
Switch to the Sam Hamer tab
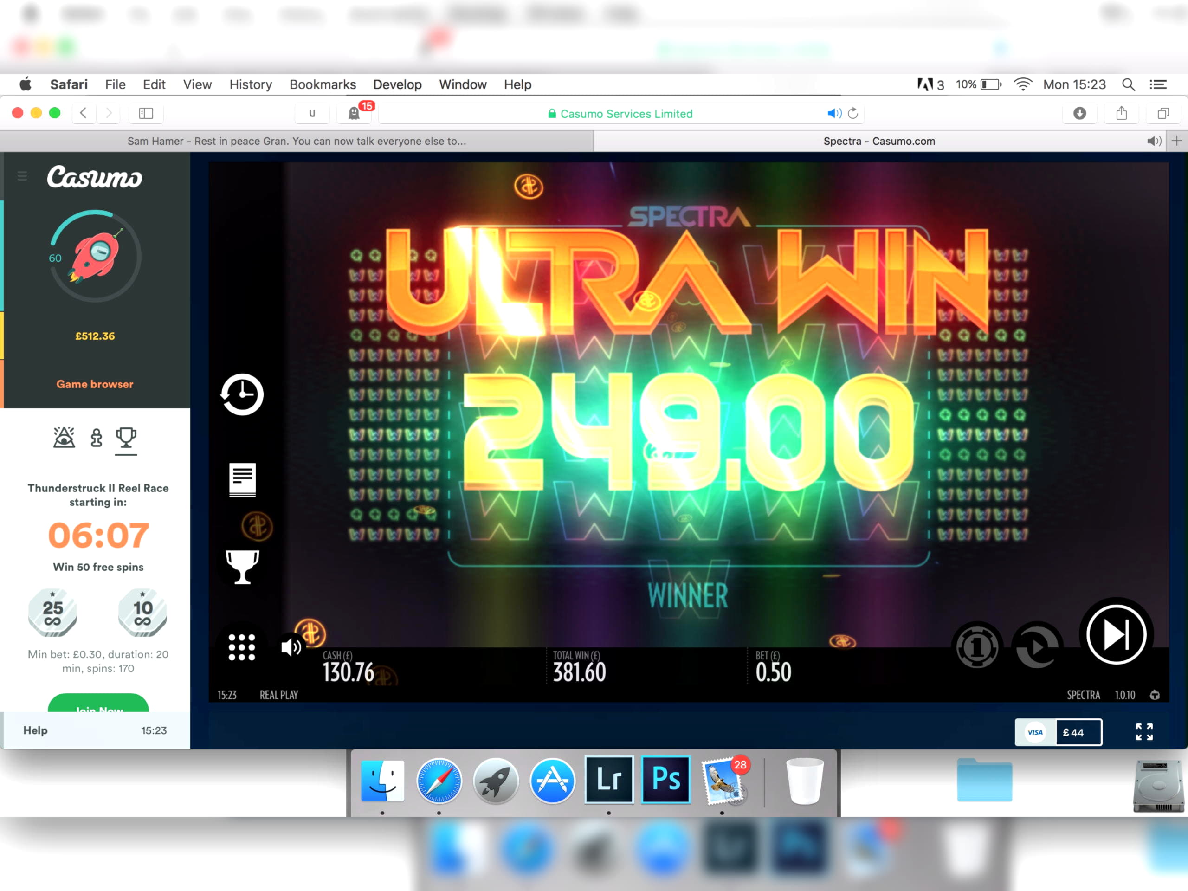(297, 141)
